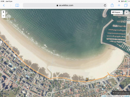The height and width of the screenshot is (97, 130).
Task: Open the share sheet icon
Action: pos(112,5)
